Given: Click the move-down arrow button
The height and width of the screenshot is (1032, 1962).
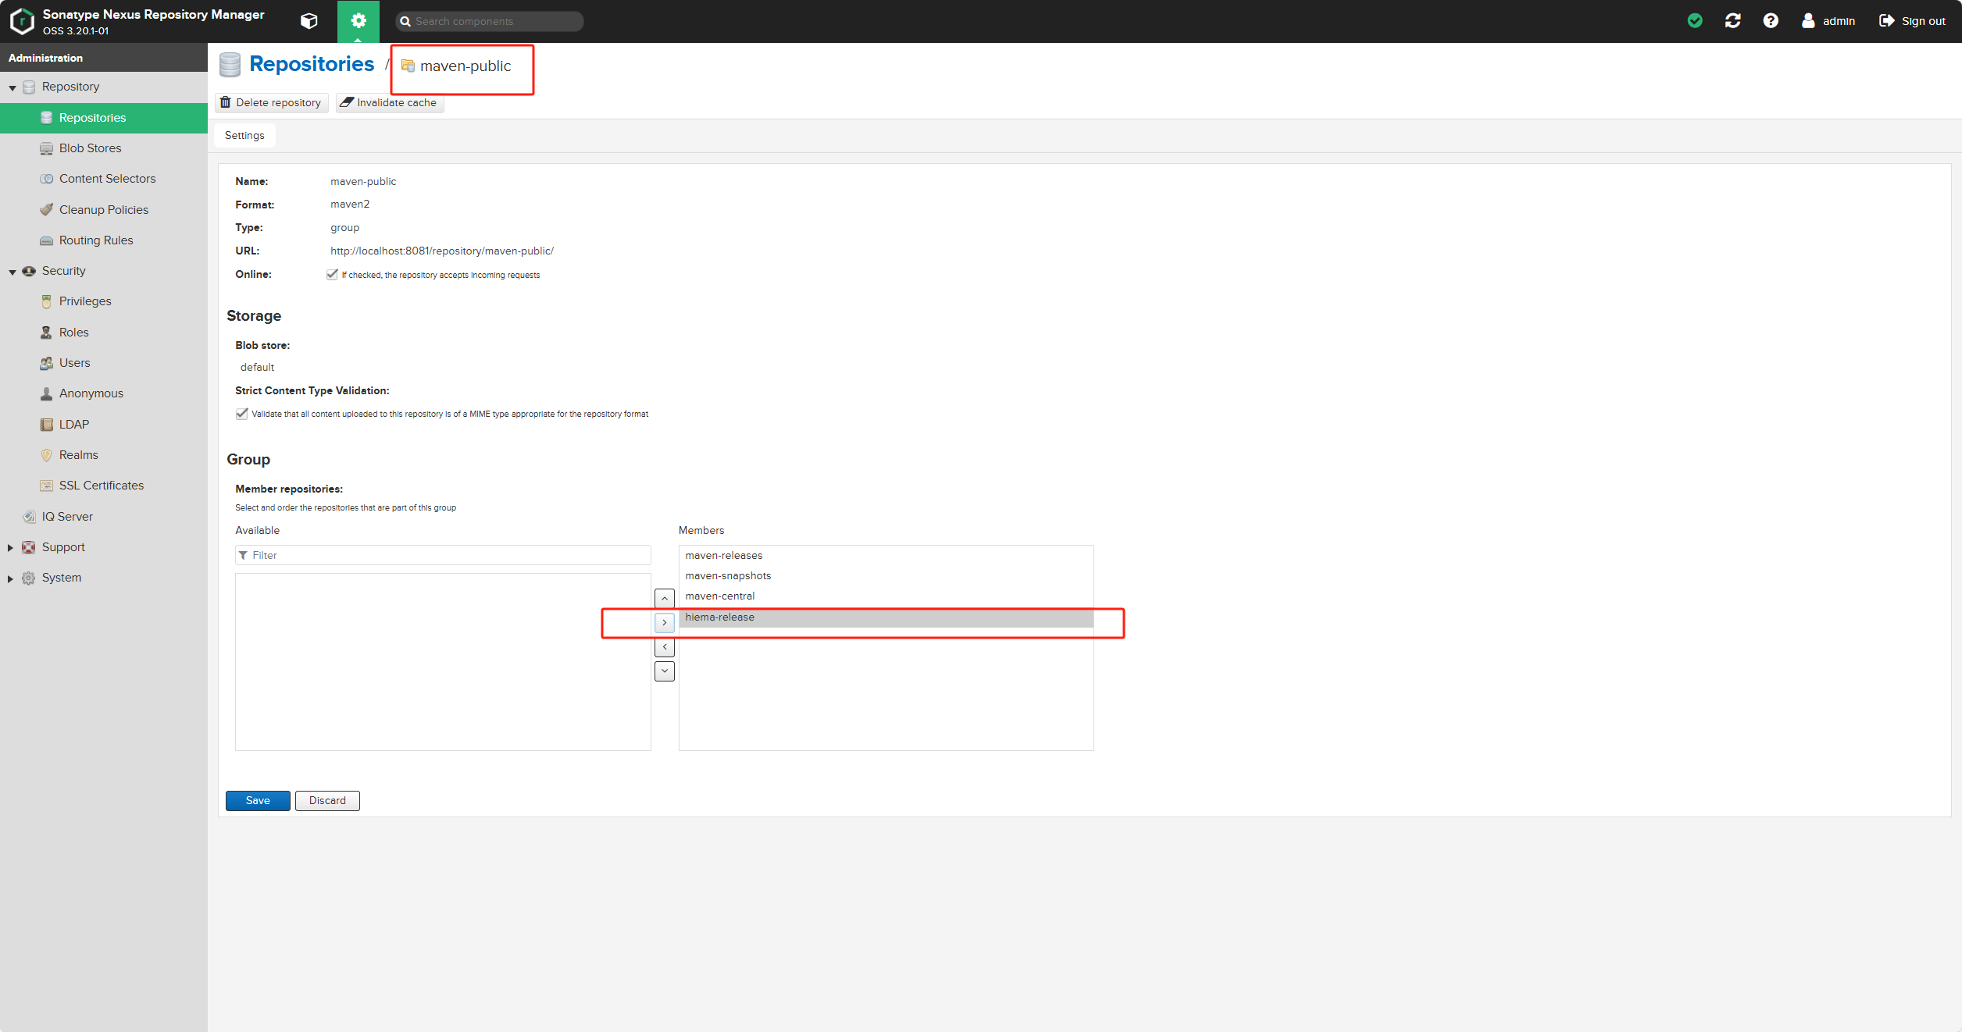Looking at the screenshot, I should pos(665,671).
